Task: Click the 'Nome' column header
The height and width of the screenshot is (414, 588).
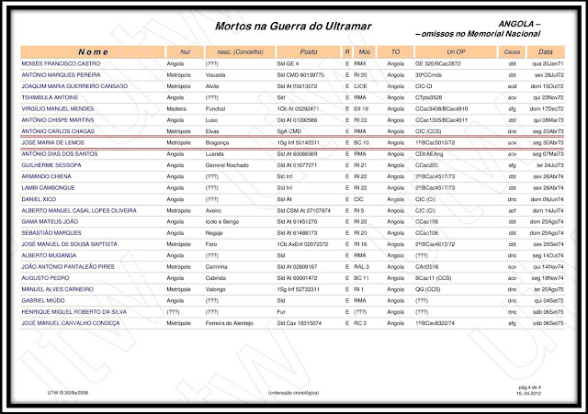Action: pos(93,51)
